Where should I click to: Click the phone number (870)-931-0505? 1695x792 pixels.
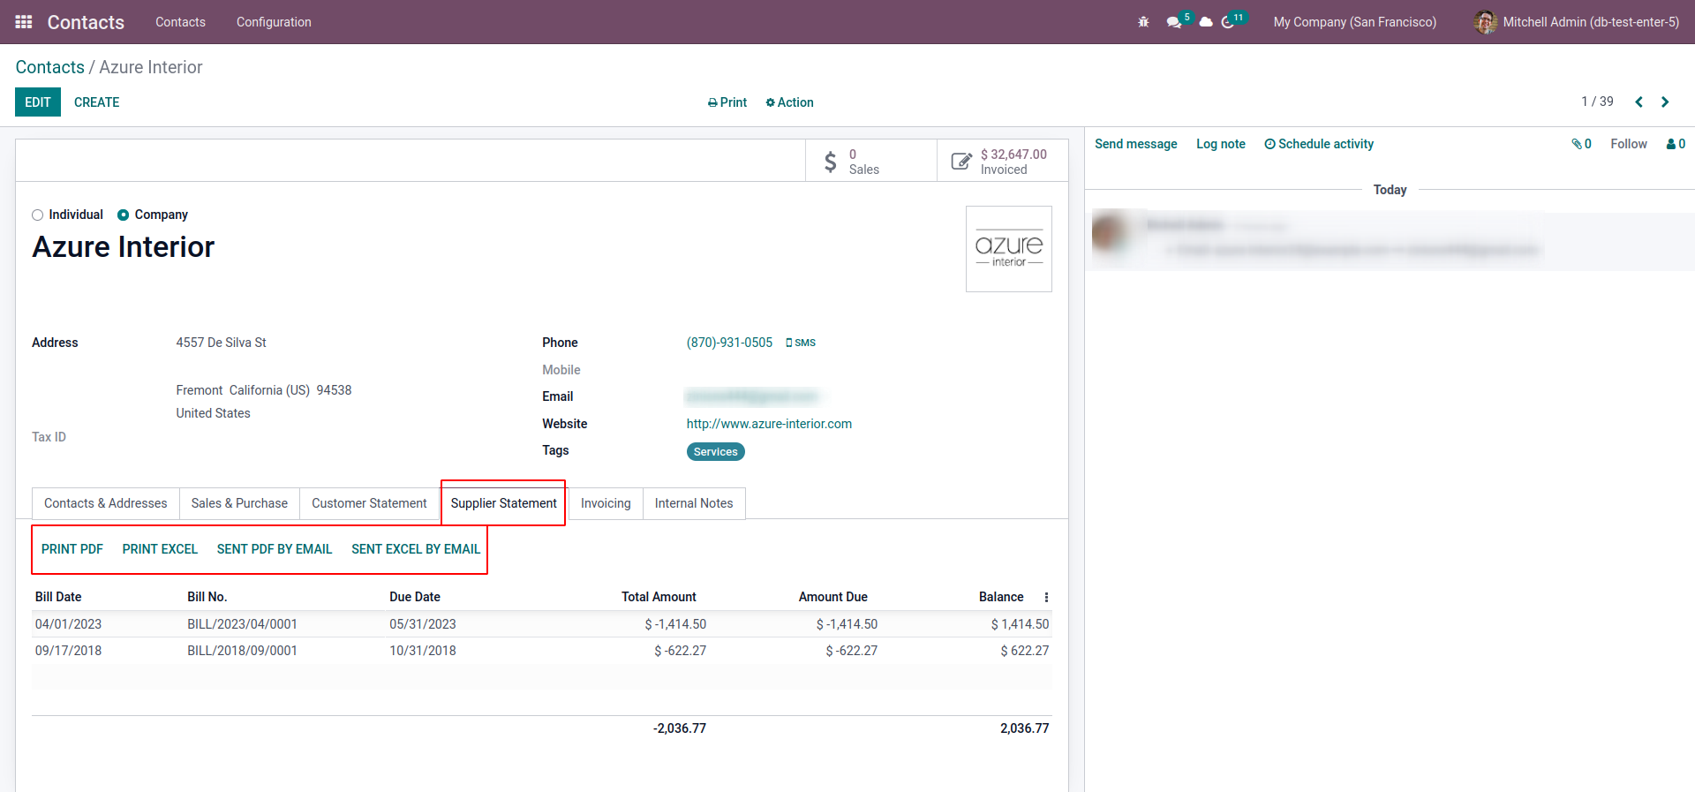(729, 343)
